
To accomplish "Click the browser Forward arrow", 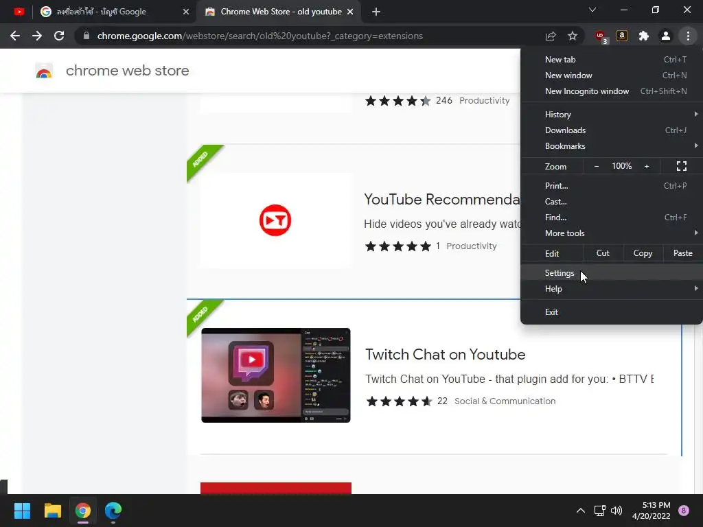I will pyautogui.click(x=37, y=36).
